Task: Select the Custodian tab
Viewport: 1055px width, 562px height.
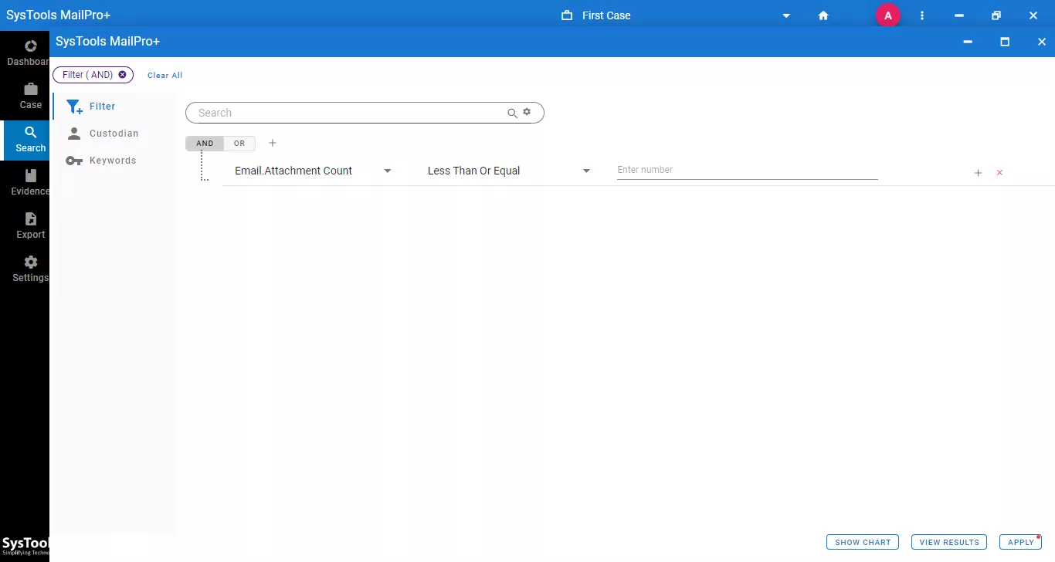Action: point(114,134)
